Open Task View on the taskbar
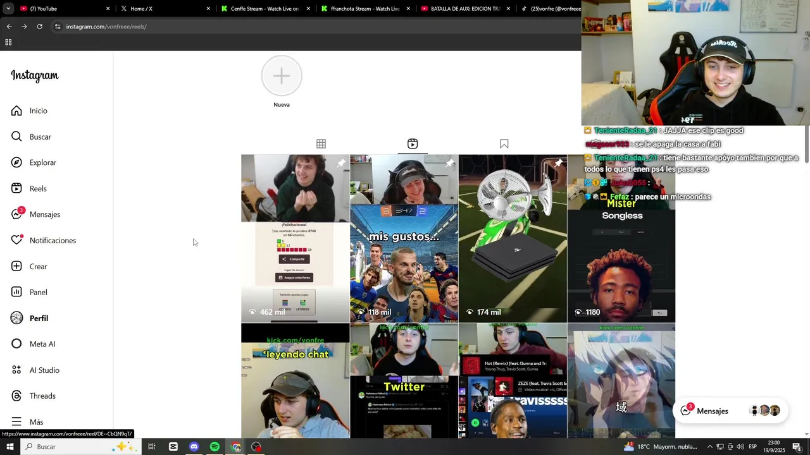 (x=152, y=447)
